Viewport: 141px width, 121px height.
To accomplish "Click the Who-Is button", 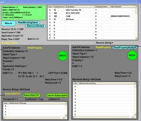I will click(x=8, y=23).
